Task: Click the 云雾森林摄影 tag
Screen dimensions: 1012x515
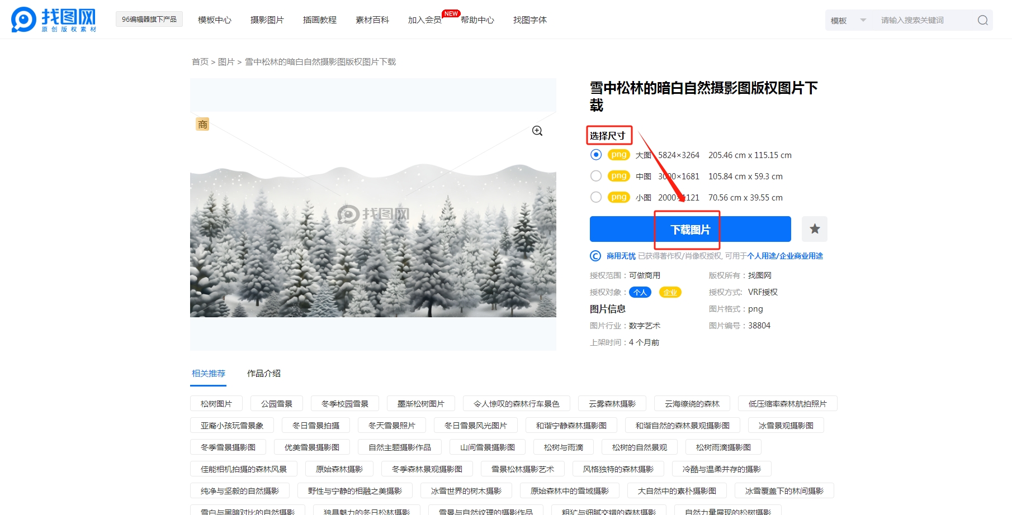Action: 612,403
